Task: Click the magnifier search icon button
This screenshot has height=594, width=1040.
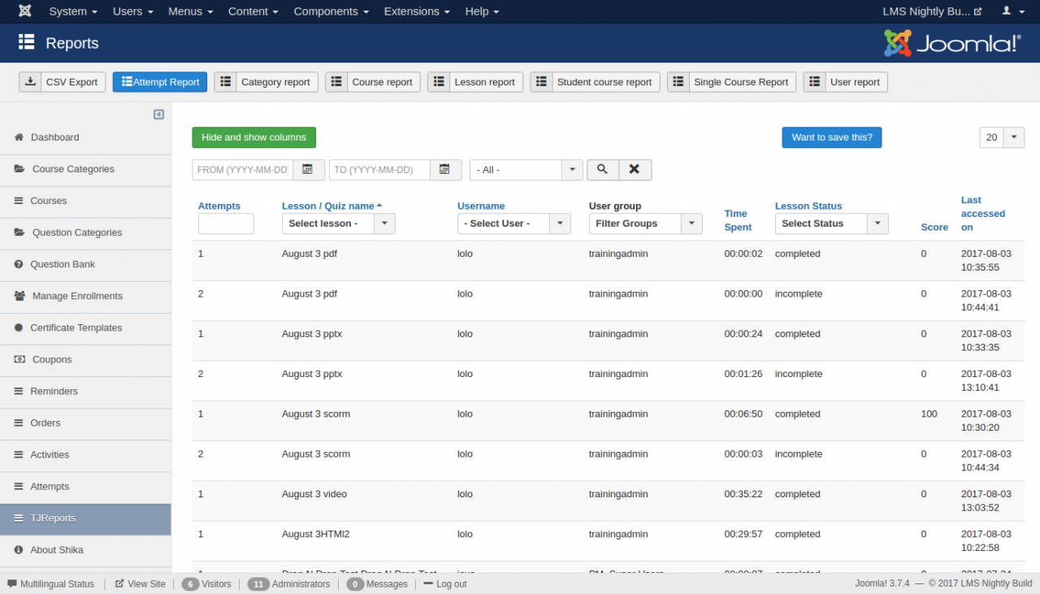Action: 602,170
